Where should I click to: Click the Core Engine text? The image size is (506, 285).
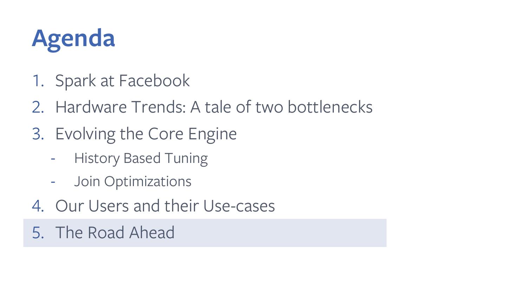(x=192, y=134)
